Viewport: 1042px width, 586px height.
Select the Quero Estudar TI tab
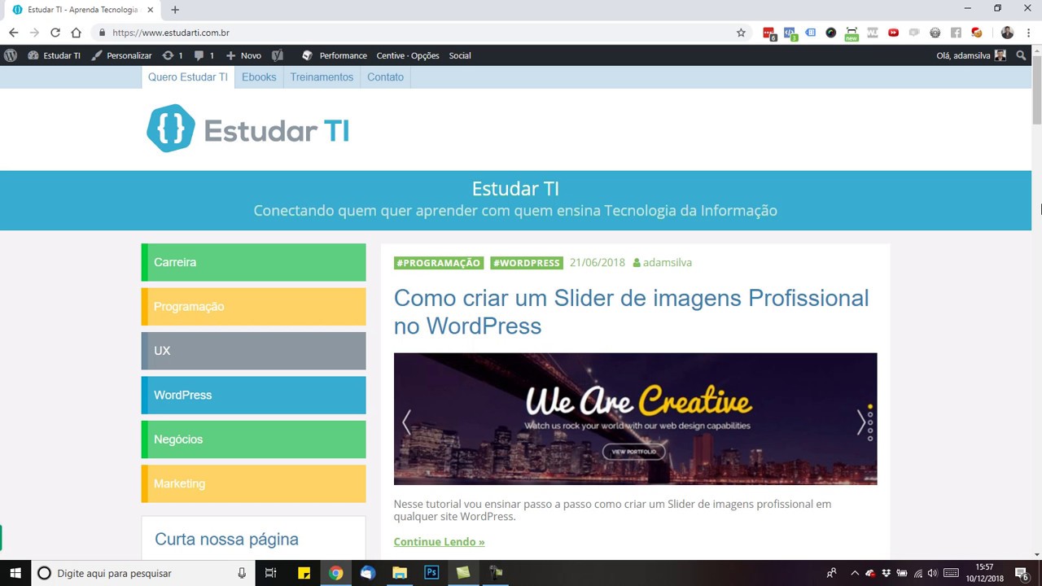(188, 77)
